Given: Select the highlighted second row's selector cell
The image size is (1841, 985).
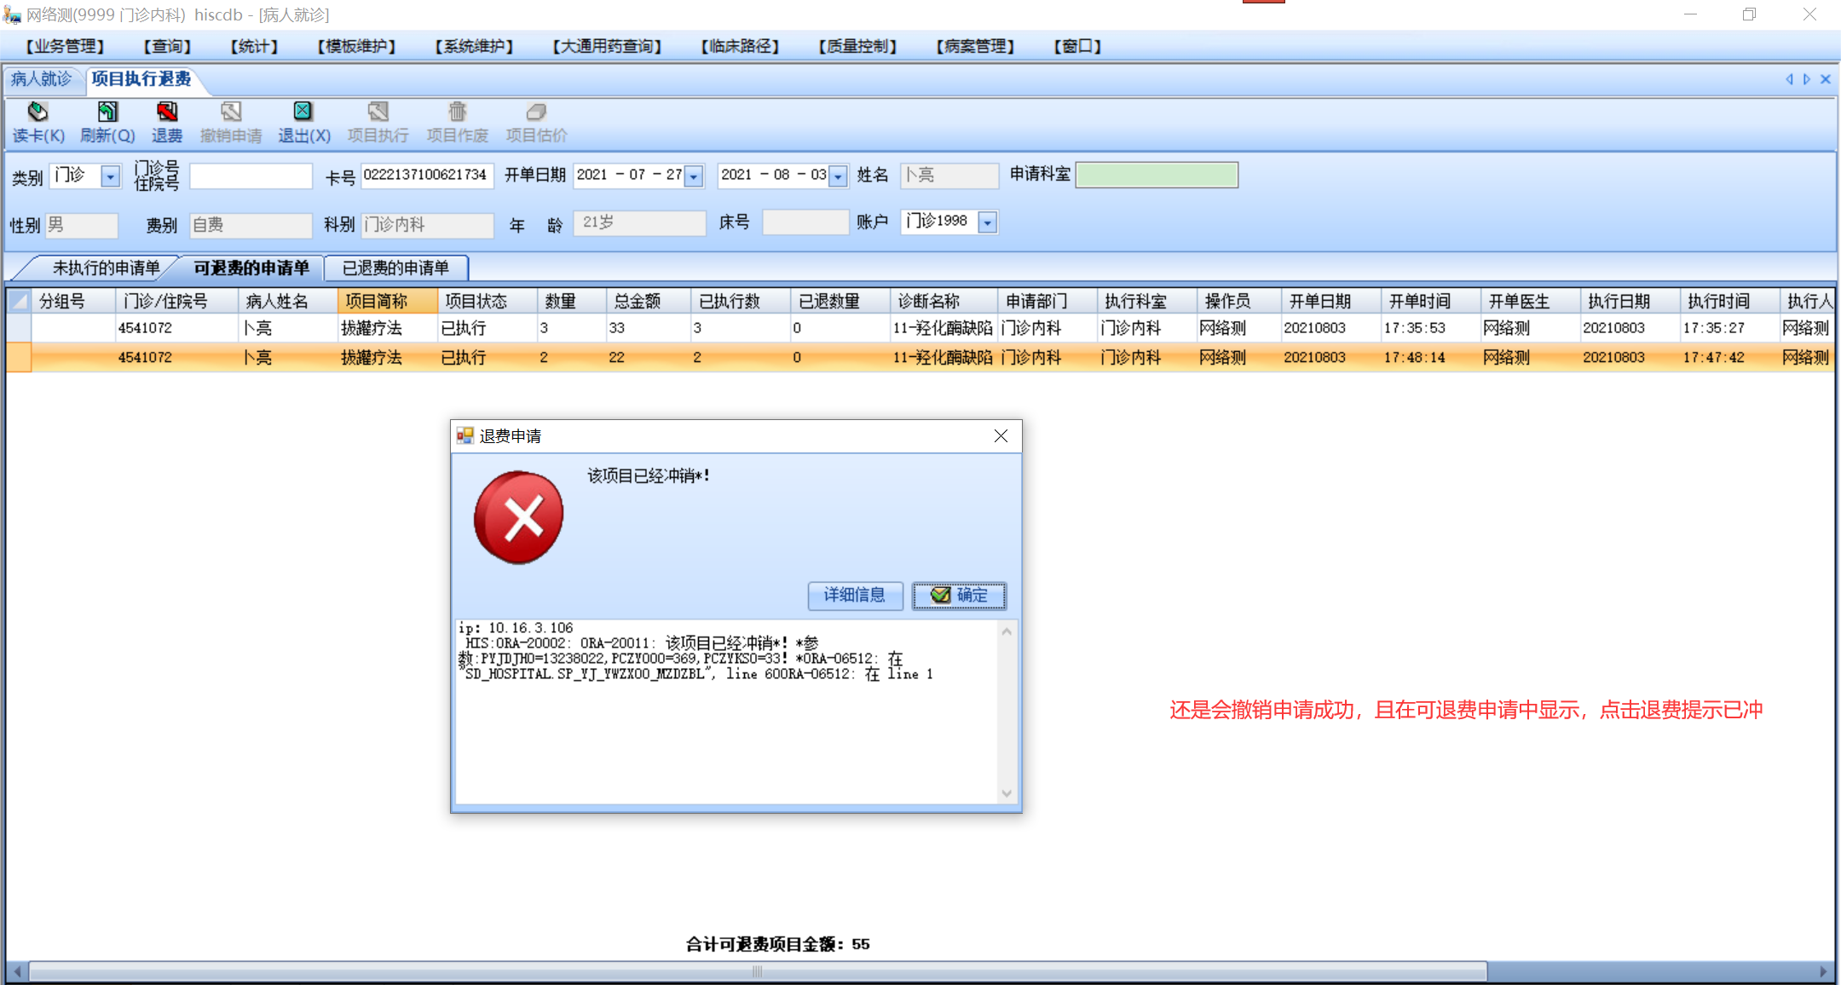Looking at the screenshot, I should (19, 358).
